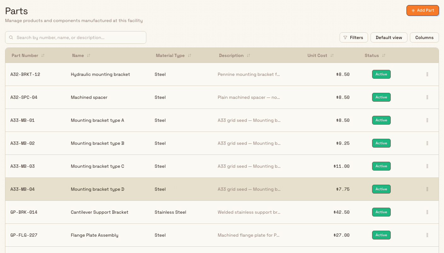Select part number A33-MB-03
444x253 pixels.
click(22, 166)
